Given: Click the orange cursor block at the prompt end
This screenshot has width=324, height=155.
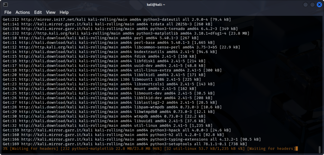Looking at the screenshot, I should click(296, 149).
